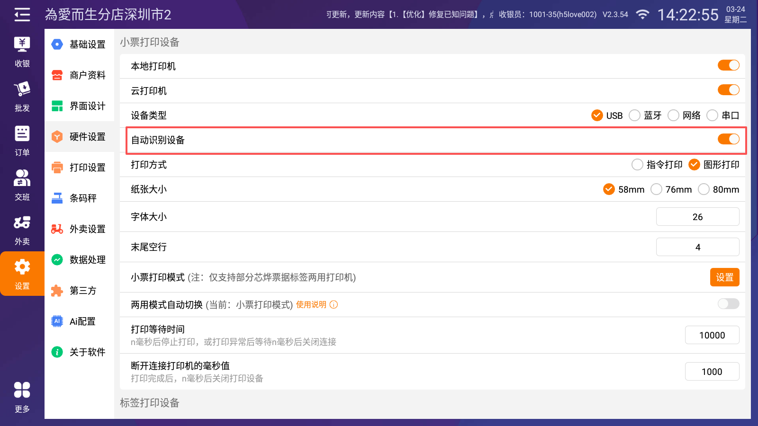
Task: Click the 字体大小 input field showing 26
Action: point(697,217)
